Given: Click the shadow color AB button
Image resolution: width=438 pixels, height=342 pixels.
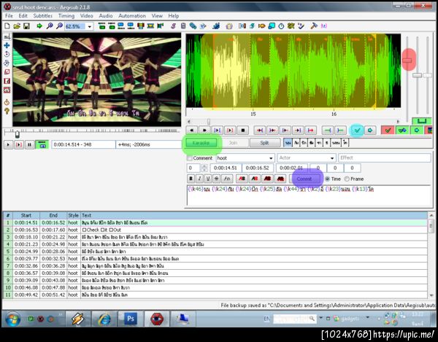Looking at the screenshot, I should click(x=280, y=179).
